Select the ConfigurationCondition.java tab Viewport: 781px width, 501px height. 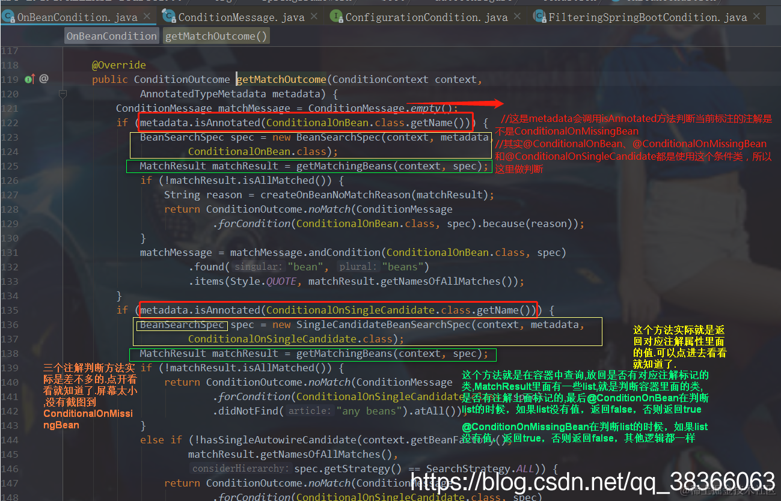[x=426, y=17]
